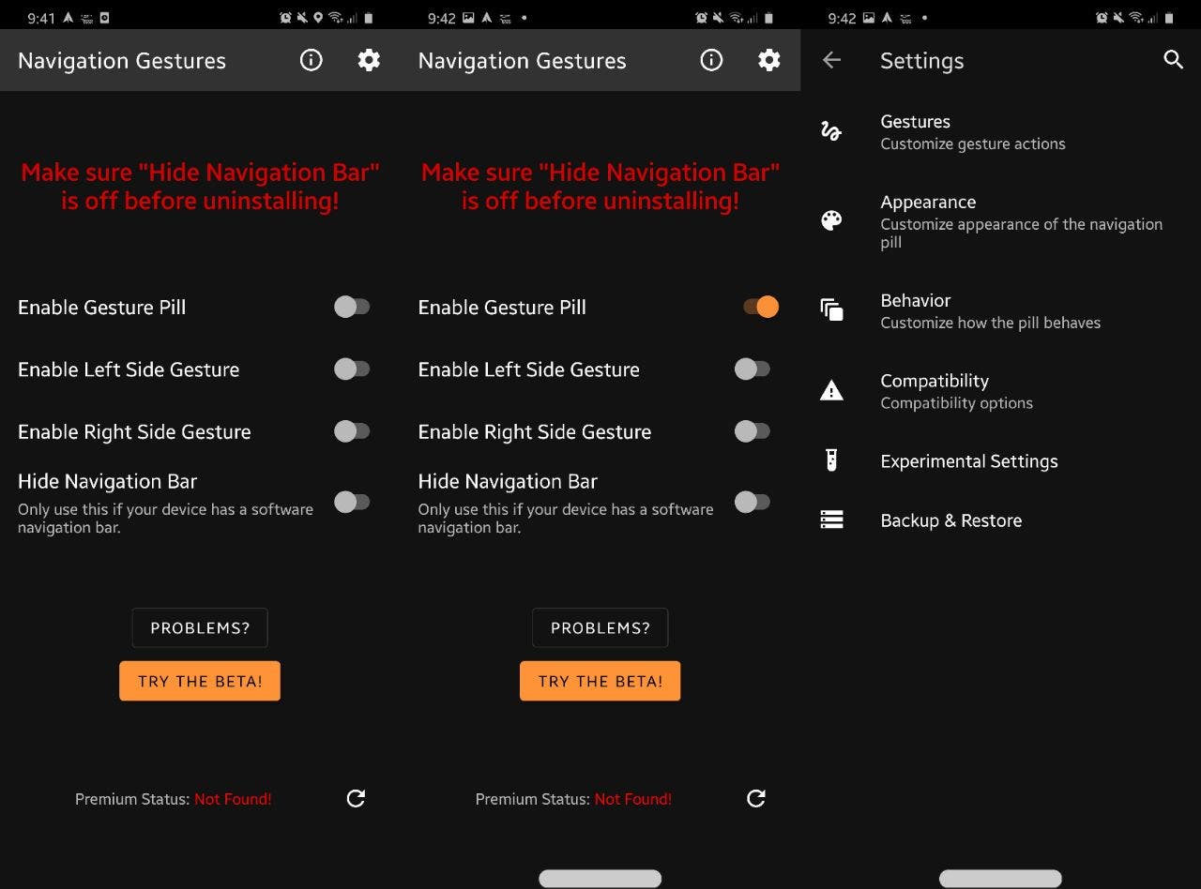Open settings gear in the middle screen
Image resolution: width=1201 pixels, height=889 pixels.
coord(768,61)
